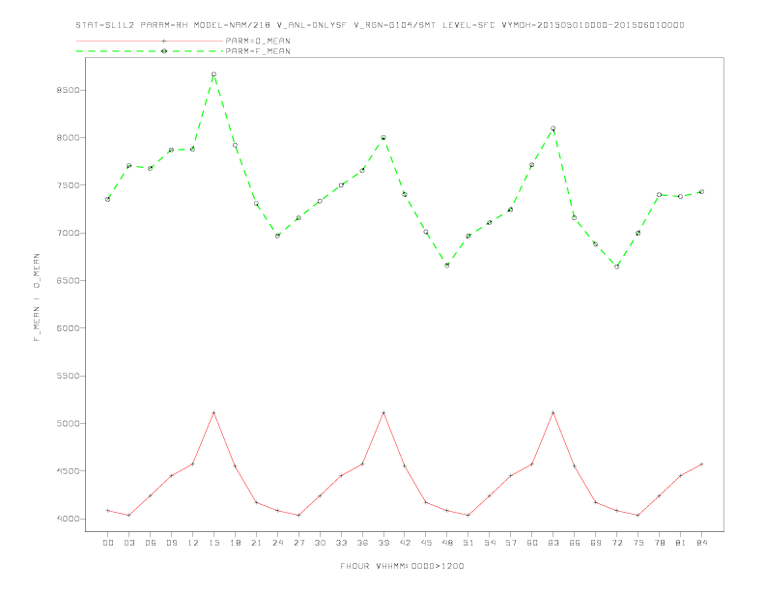This screenshot has height=591, width=765.
Task: Click the 57 x-axis tick label
Action: pyautogui.click(x=511, y=543)
